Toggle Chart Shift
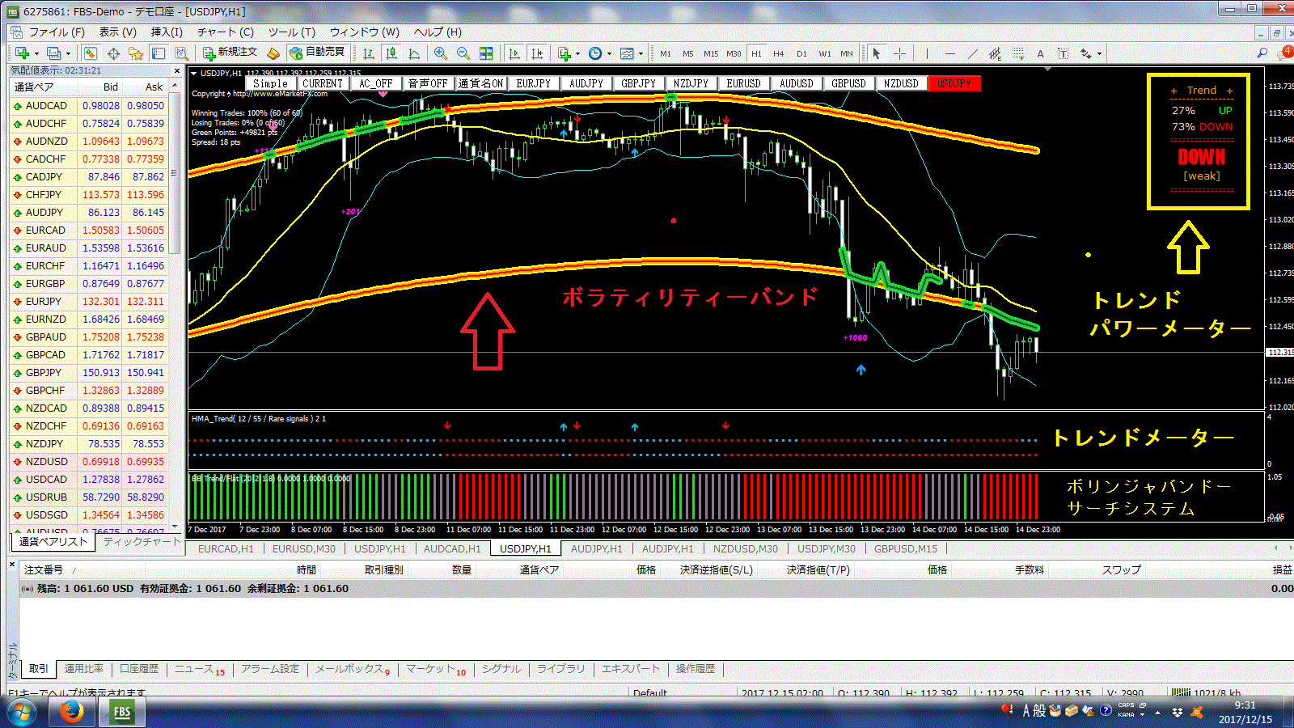This screenshot has height=728, width=1294. (x=537, y=53)
